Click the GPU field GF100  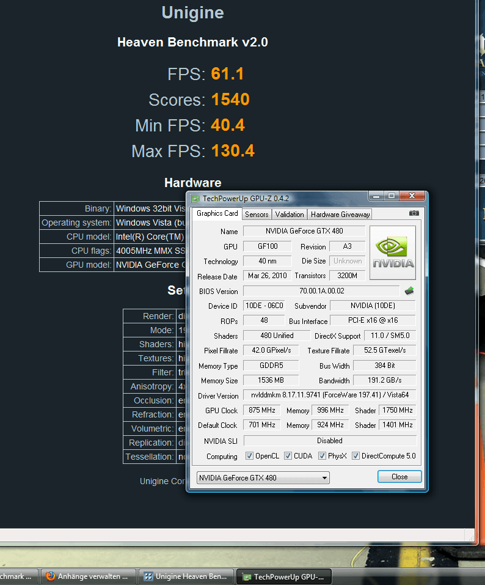pos(268,246)
